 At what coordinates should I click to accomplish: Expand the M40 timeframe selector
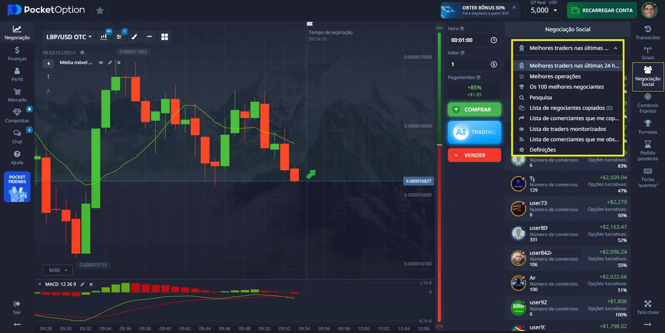pyautogui.click(x=58, y=270)
